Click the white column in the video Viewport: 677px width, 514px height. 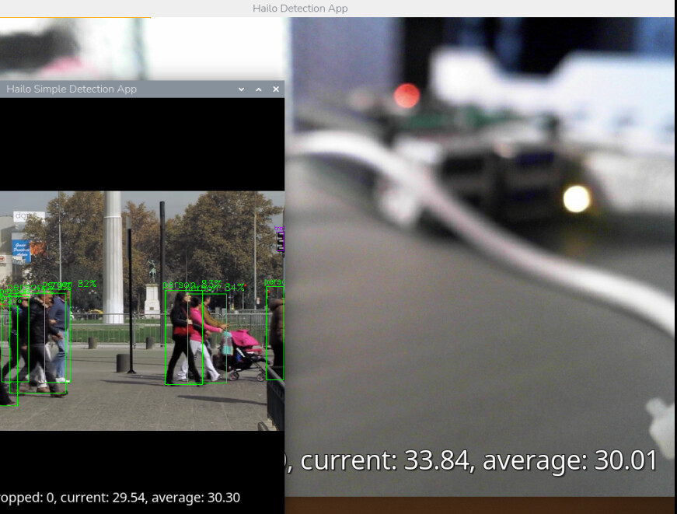tap(113, 257)
